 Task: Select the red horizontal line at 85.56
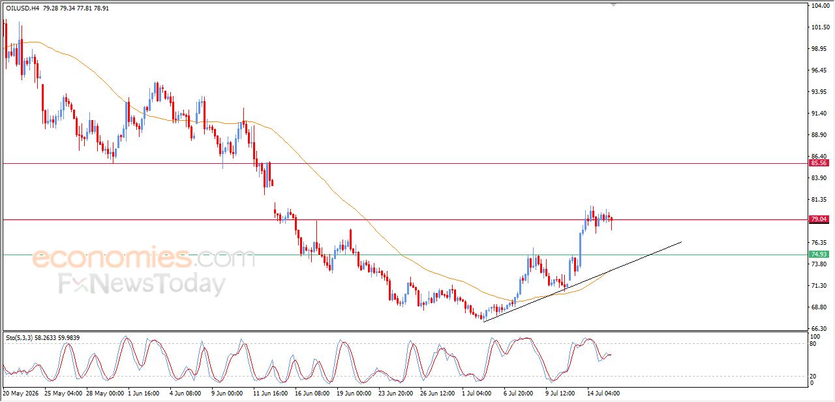click(x=404, y=163)
